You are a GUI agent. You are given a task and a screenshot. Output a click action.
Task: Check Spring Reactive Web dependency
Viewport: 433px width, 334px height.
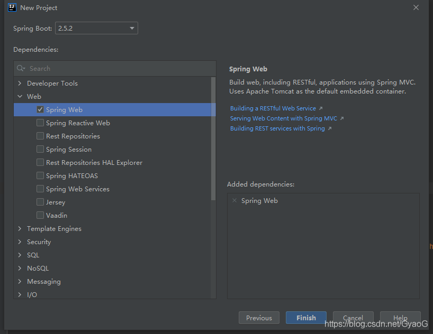[40, 123]
